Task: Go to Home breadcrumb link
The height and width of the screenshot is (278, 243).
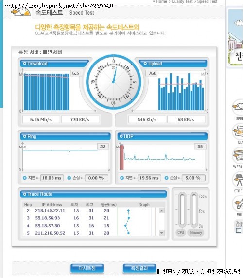Action: 161,2
